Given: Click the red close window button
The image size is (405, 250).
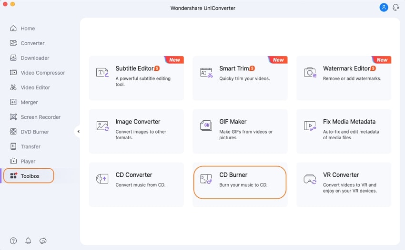Looking at the screenshot, I should click(5, 4).
